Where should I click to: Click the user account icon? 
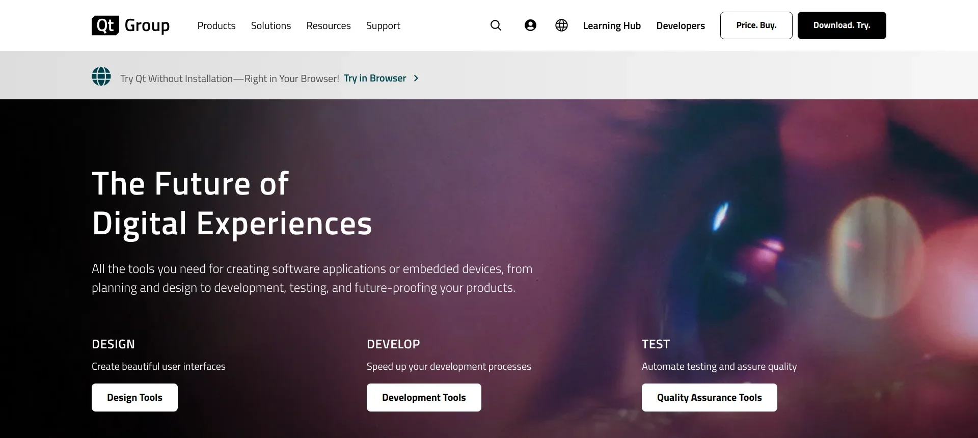pyautogui.click(x=530, y=25)
